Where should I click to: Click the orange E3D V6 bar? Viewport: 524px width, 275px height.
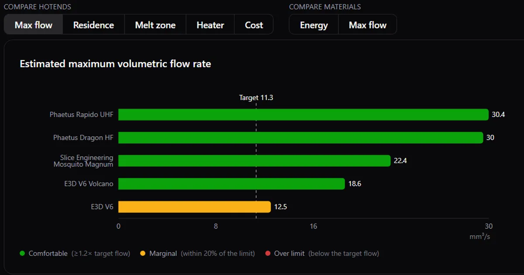194,207
